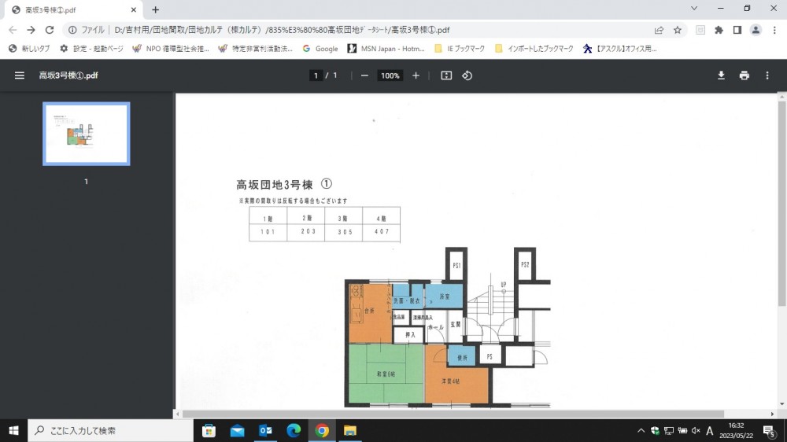
Task: Open a new browser tab
Action: coord(155,9)
